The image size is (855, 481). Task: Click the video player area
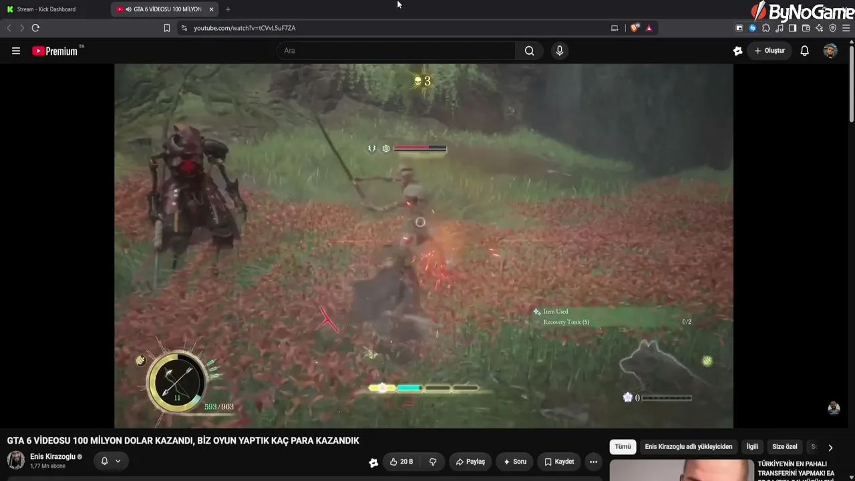[x=423, y=246]
